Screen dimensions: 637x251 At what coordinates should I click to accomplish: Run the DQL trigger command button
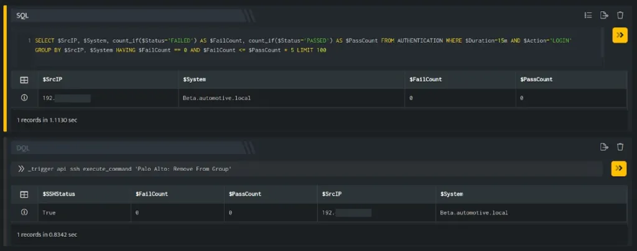click(619, 168)
